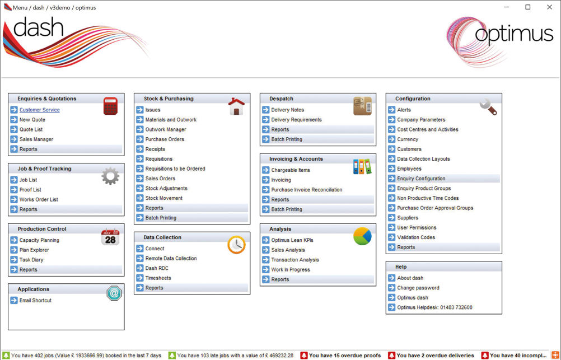The image size is (561, 360).
Task: Click the arrow icon beside Alerts
Action: 392,110
